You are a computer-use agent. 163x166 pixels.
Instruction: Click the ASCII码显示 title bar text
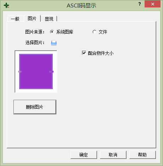[81, 5]
